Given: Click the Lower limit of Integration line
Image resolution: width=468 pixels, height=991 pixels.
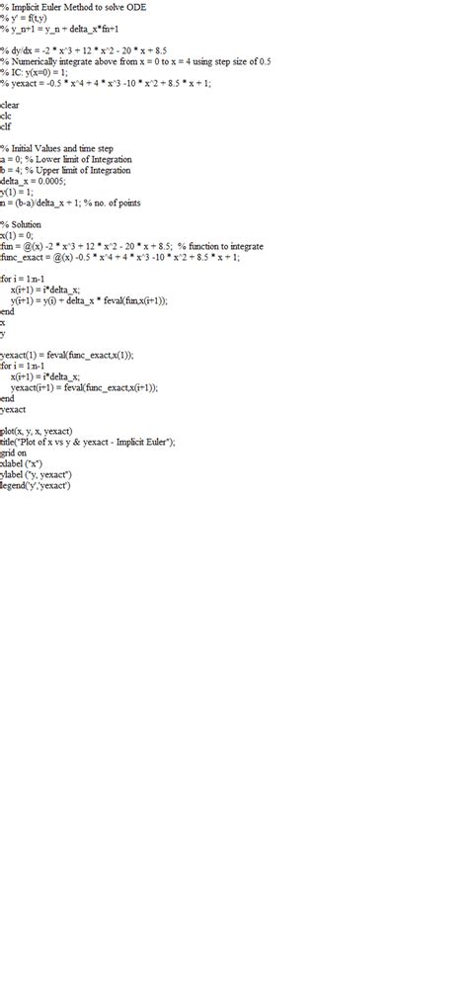Looking at the screenshot, I should [66, 159].
